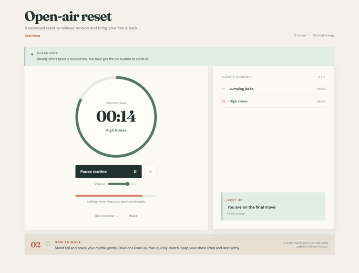
Task: Click the small square button beside Pause routine
Action: coord(151,172)
